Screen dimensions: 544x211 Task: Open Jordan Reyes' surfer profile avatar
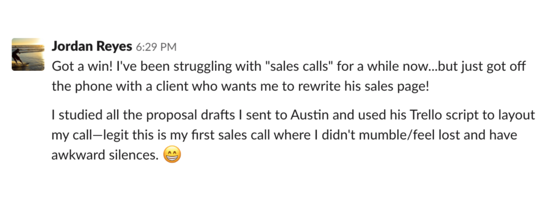(28, 54)
